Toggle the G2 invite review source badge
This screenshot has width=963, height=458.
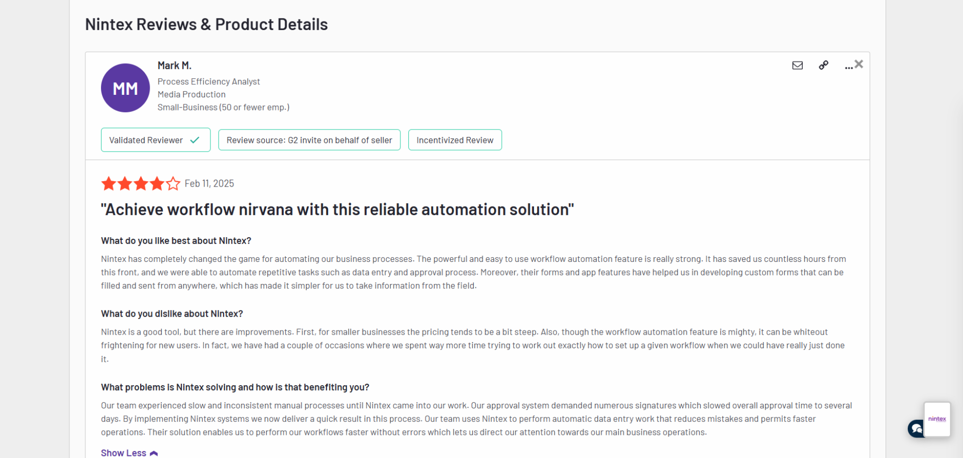click(x=309, y=140)
